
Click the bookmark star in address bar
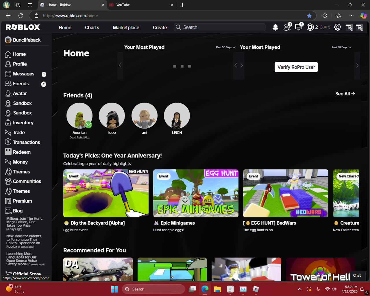pos(309,16)
